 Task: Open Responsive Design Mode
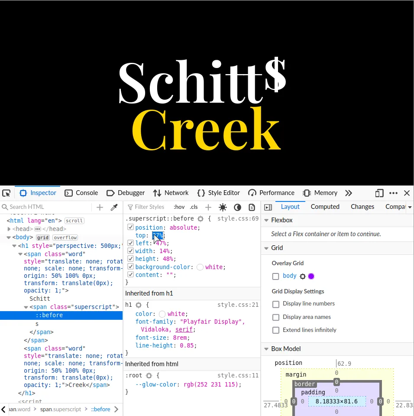(379, 193)
